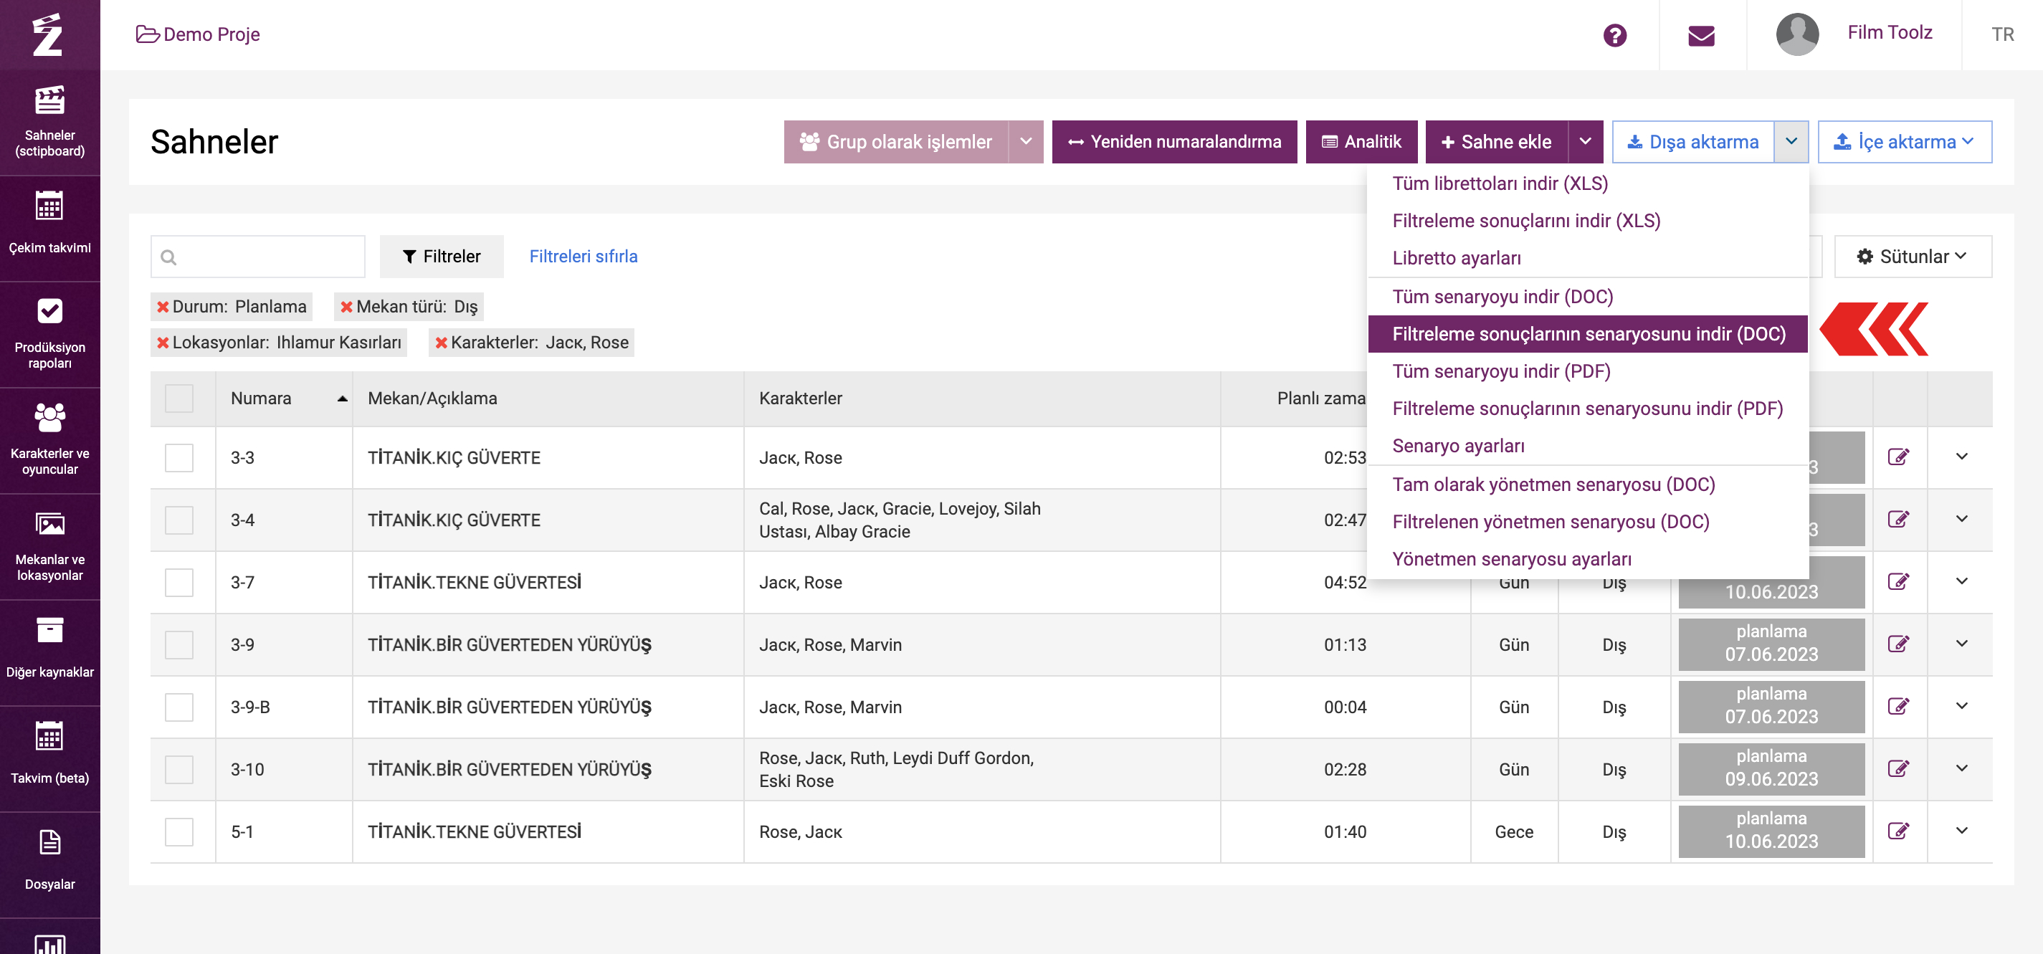The height and width of the screenshot is (954, 2043).
Task: Check the box for scene 3-7
Action: [179, 582]
